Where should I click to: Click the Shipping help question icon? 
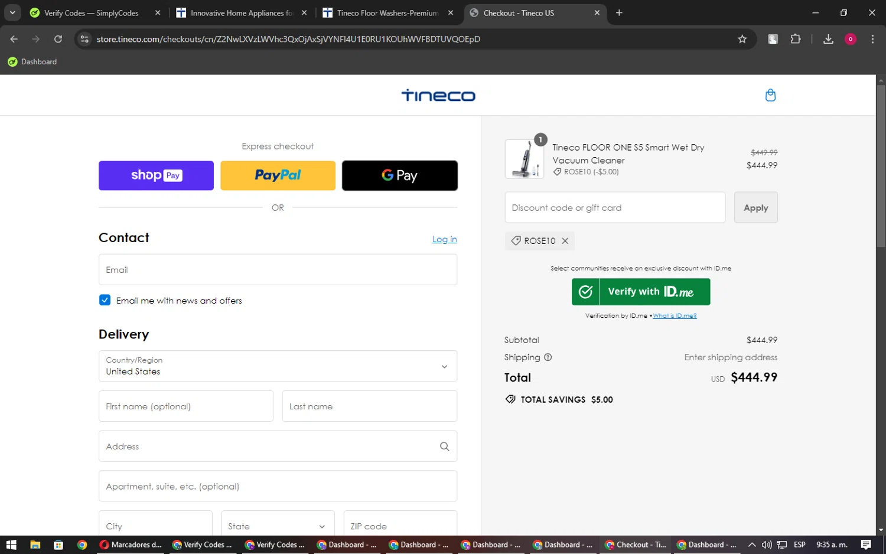point(548,357)
